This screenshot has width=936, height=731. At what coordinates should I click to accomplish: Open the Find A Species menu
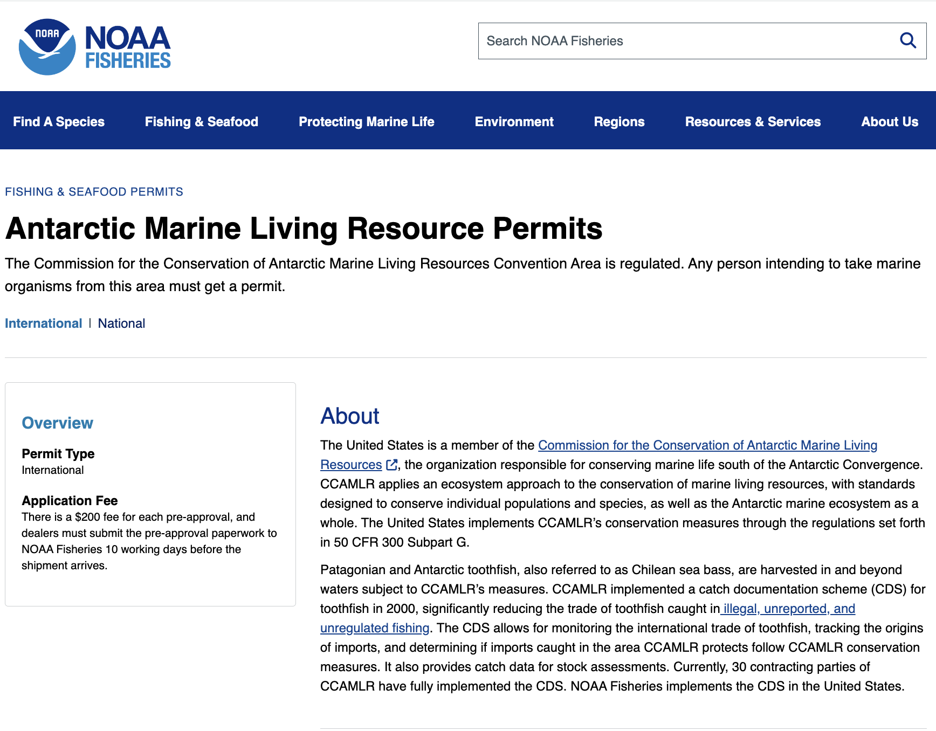(59, 122)
